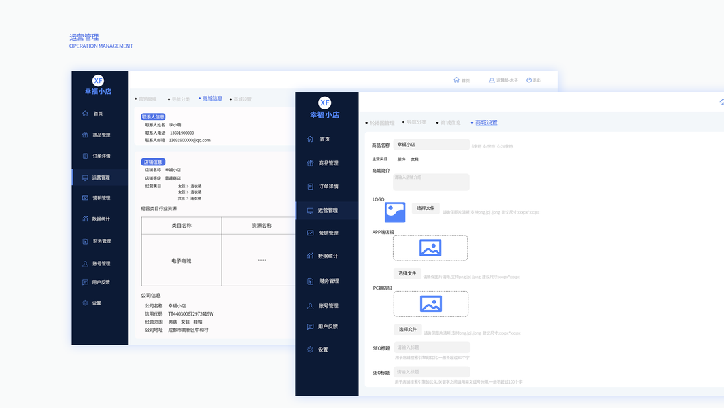This screenshot has height=408, width=724.
Task: Click 选择文件 button next to LOGO image
Action: click(x=426, y=208)
